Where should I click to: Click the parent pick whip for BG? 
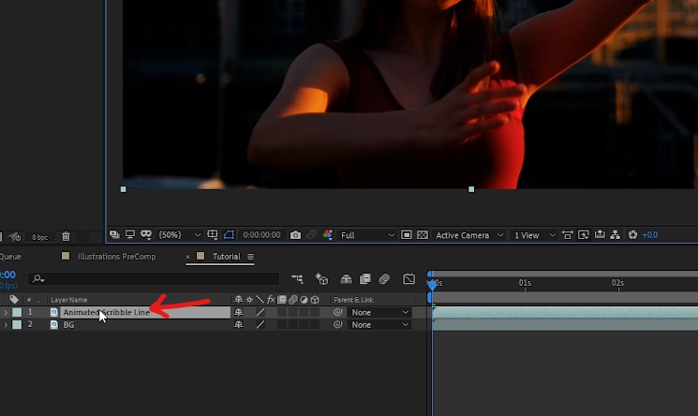click(x=338, y=325)
